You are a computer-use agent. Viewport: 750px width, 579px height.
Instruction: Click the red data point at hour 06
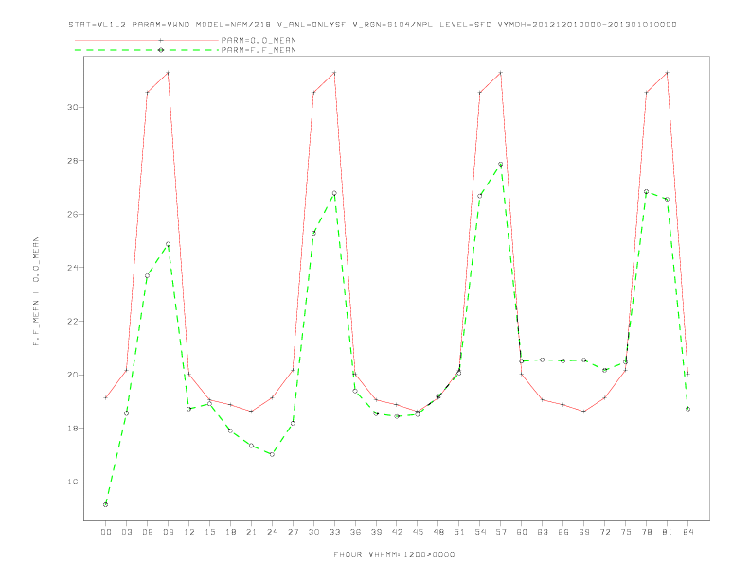tap(148, 92)
